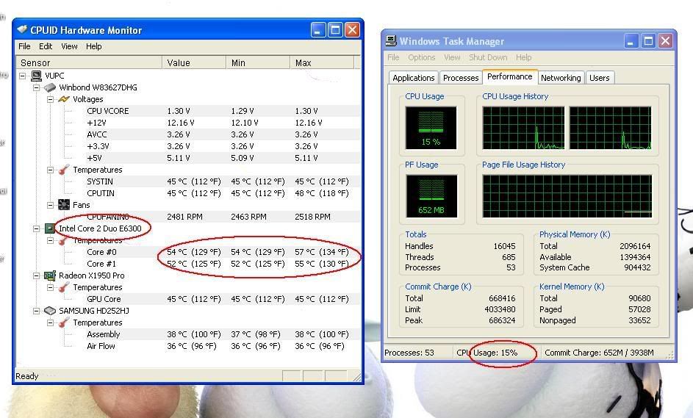Viewport: 693px width, 418px height.
Task: Collapse the VUPC root node
Action: pyautogui.click(x=22, y=76)
